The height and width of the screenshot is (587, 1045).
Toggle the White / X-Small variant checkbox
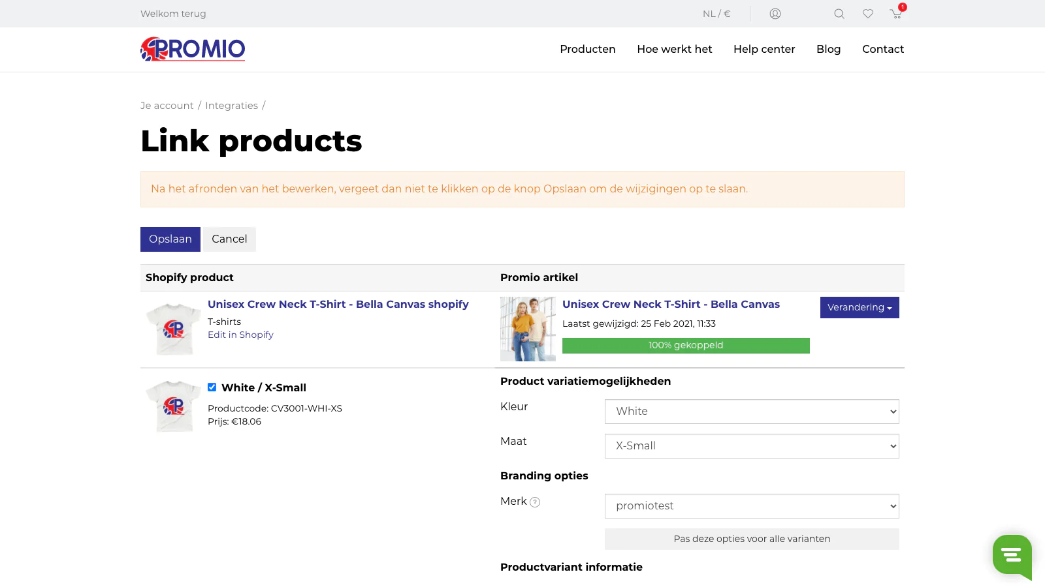coord(212,387)
